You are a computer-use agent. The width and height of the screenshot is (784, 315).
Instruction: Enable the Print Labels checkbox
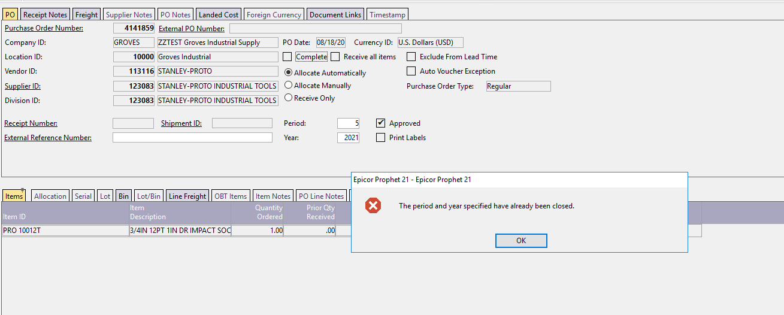380,138
